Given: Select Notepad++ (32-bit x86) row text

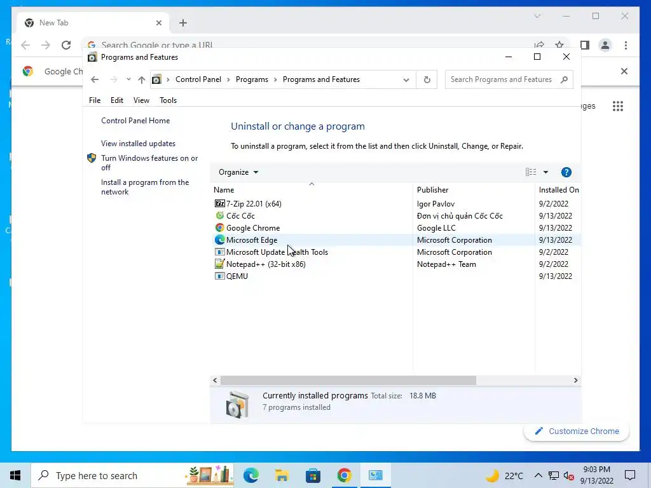Looking at the screenshot, I should coord(266,264).
